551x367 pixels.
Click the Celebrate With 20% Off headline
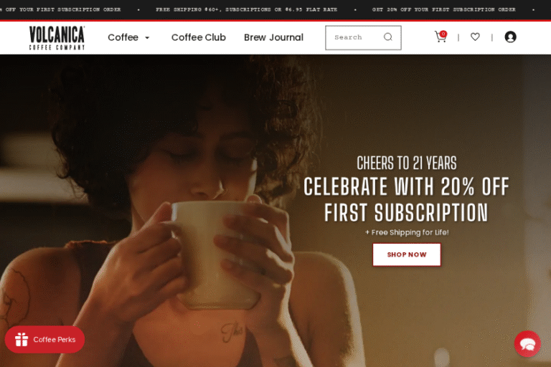tap(406, 199)
